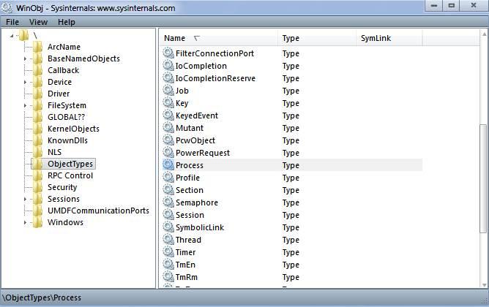The height and width of the screenshot is (307, 489).
Task: Open the File menu
Action: (x=12, y=22)
